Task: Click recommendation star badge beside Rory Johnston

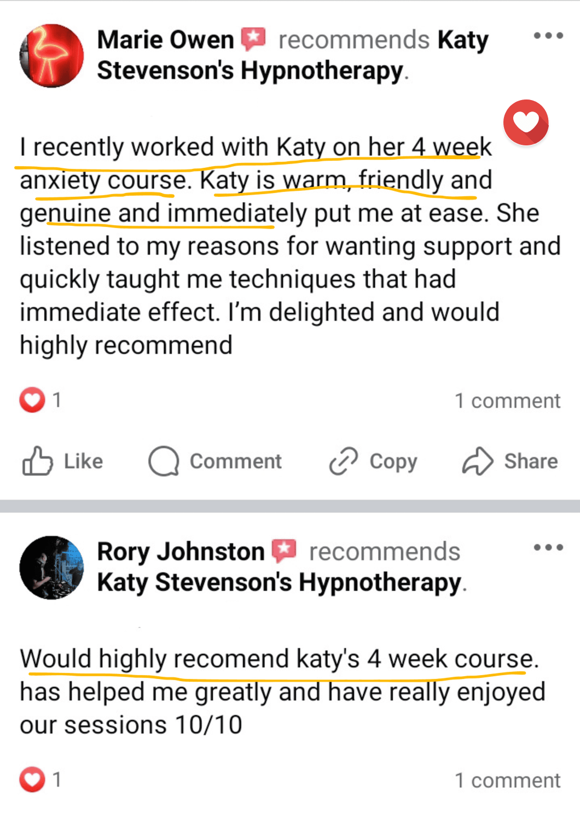Action: (284, 551)
